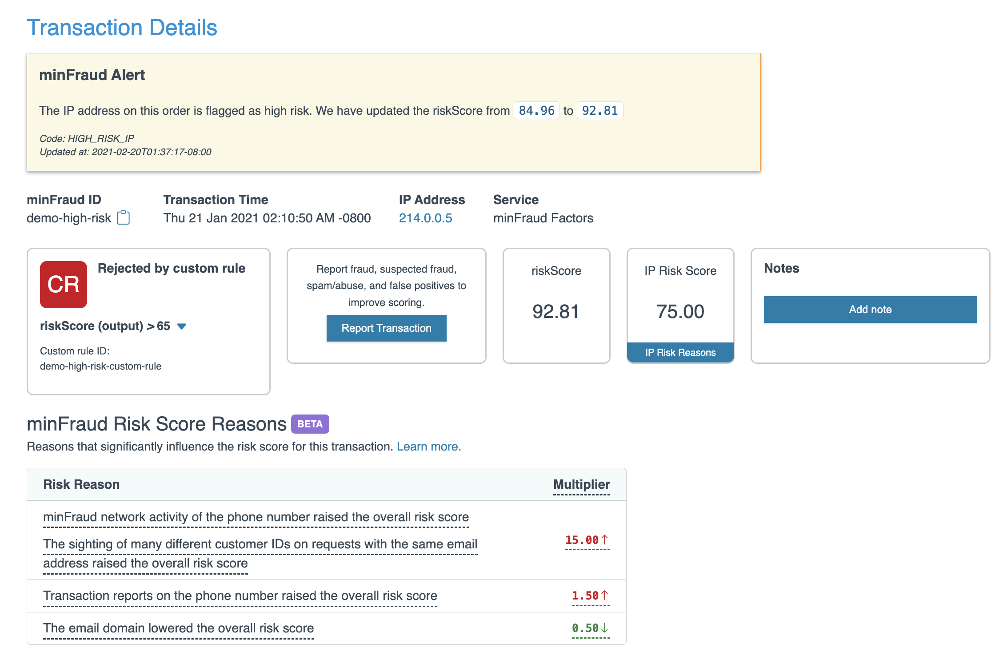
Task: Click the 84.96 previous riskScore value
Action: click(536, 111)
